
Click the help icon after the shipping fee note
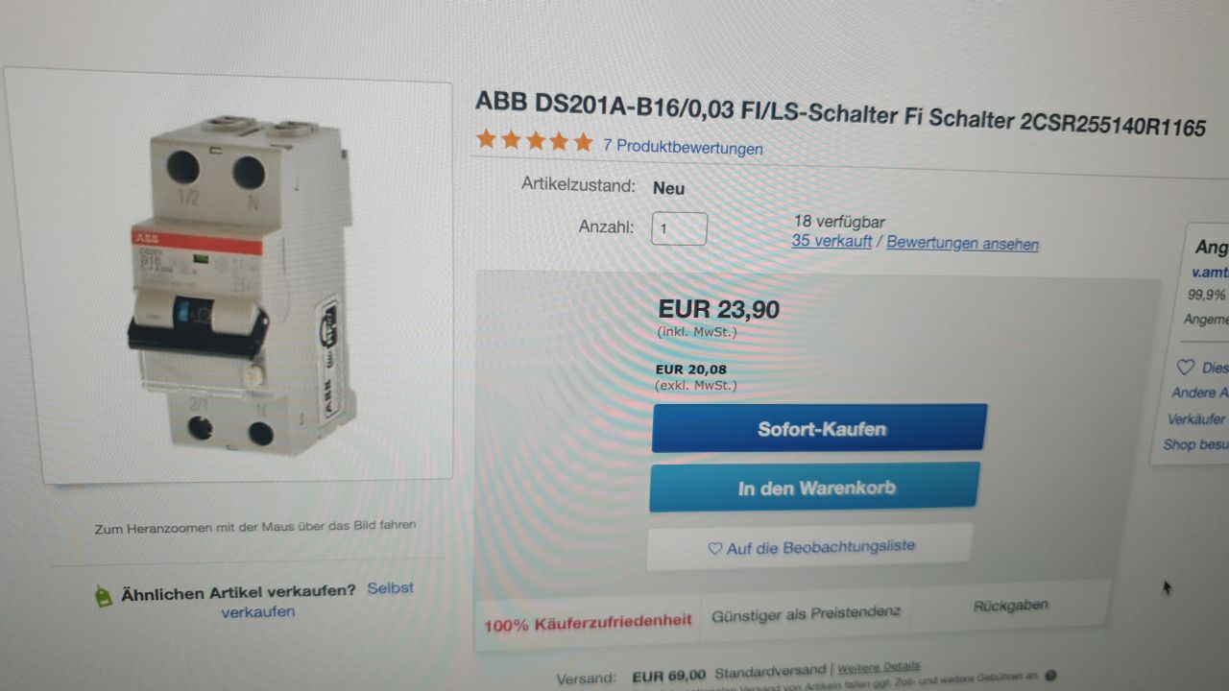pos(1049,676)
